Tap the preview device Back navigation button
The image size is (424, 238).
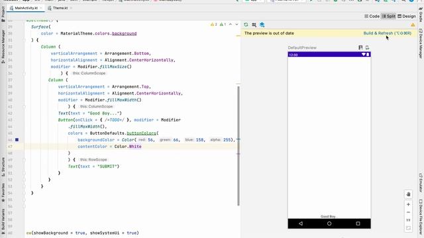click(x=301, y=223)
